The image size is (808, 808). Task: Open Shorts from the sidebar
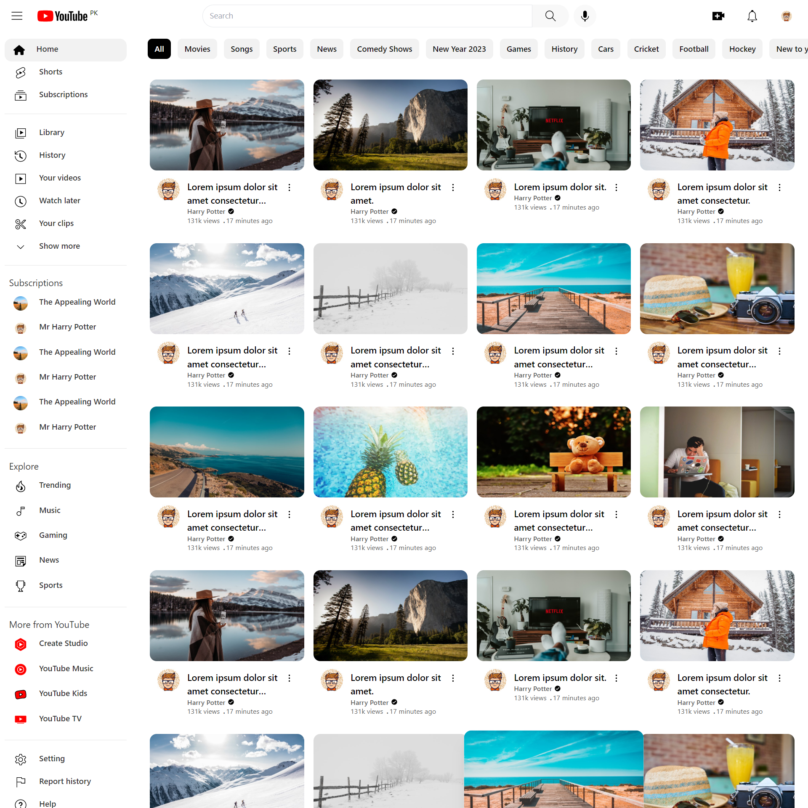[x=50, y=72]
